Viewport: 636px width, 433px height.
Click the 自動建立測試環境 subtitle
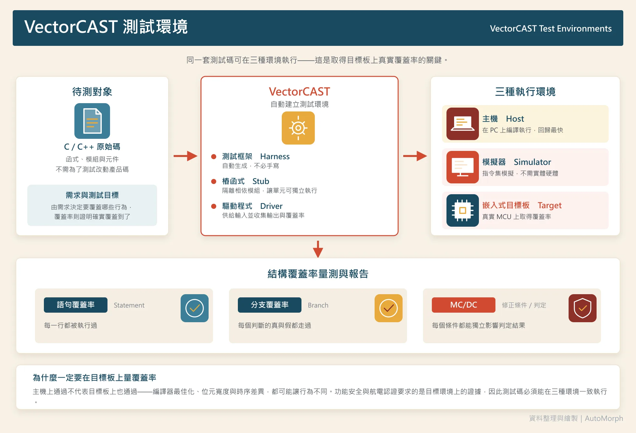coord(300,104)
